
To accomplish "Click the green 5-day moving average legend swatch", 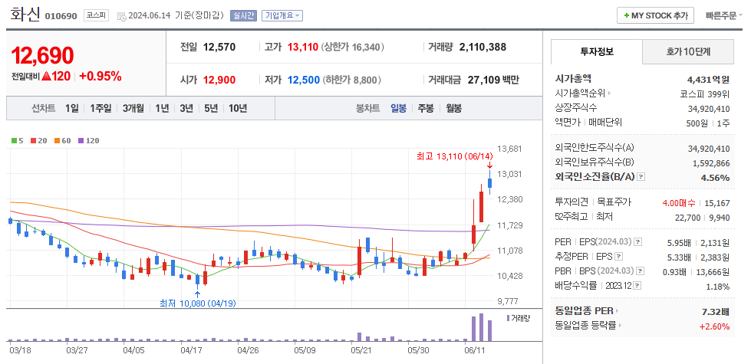I will (x=14, y=141).
